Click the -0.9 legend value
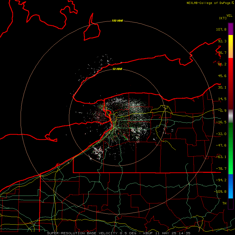Screen dimensions: 235x235 click(222, 111)
